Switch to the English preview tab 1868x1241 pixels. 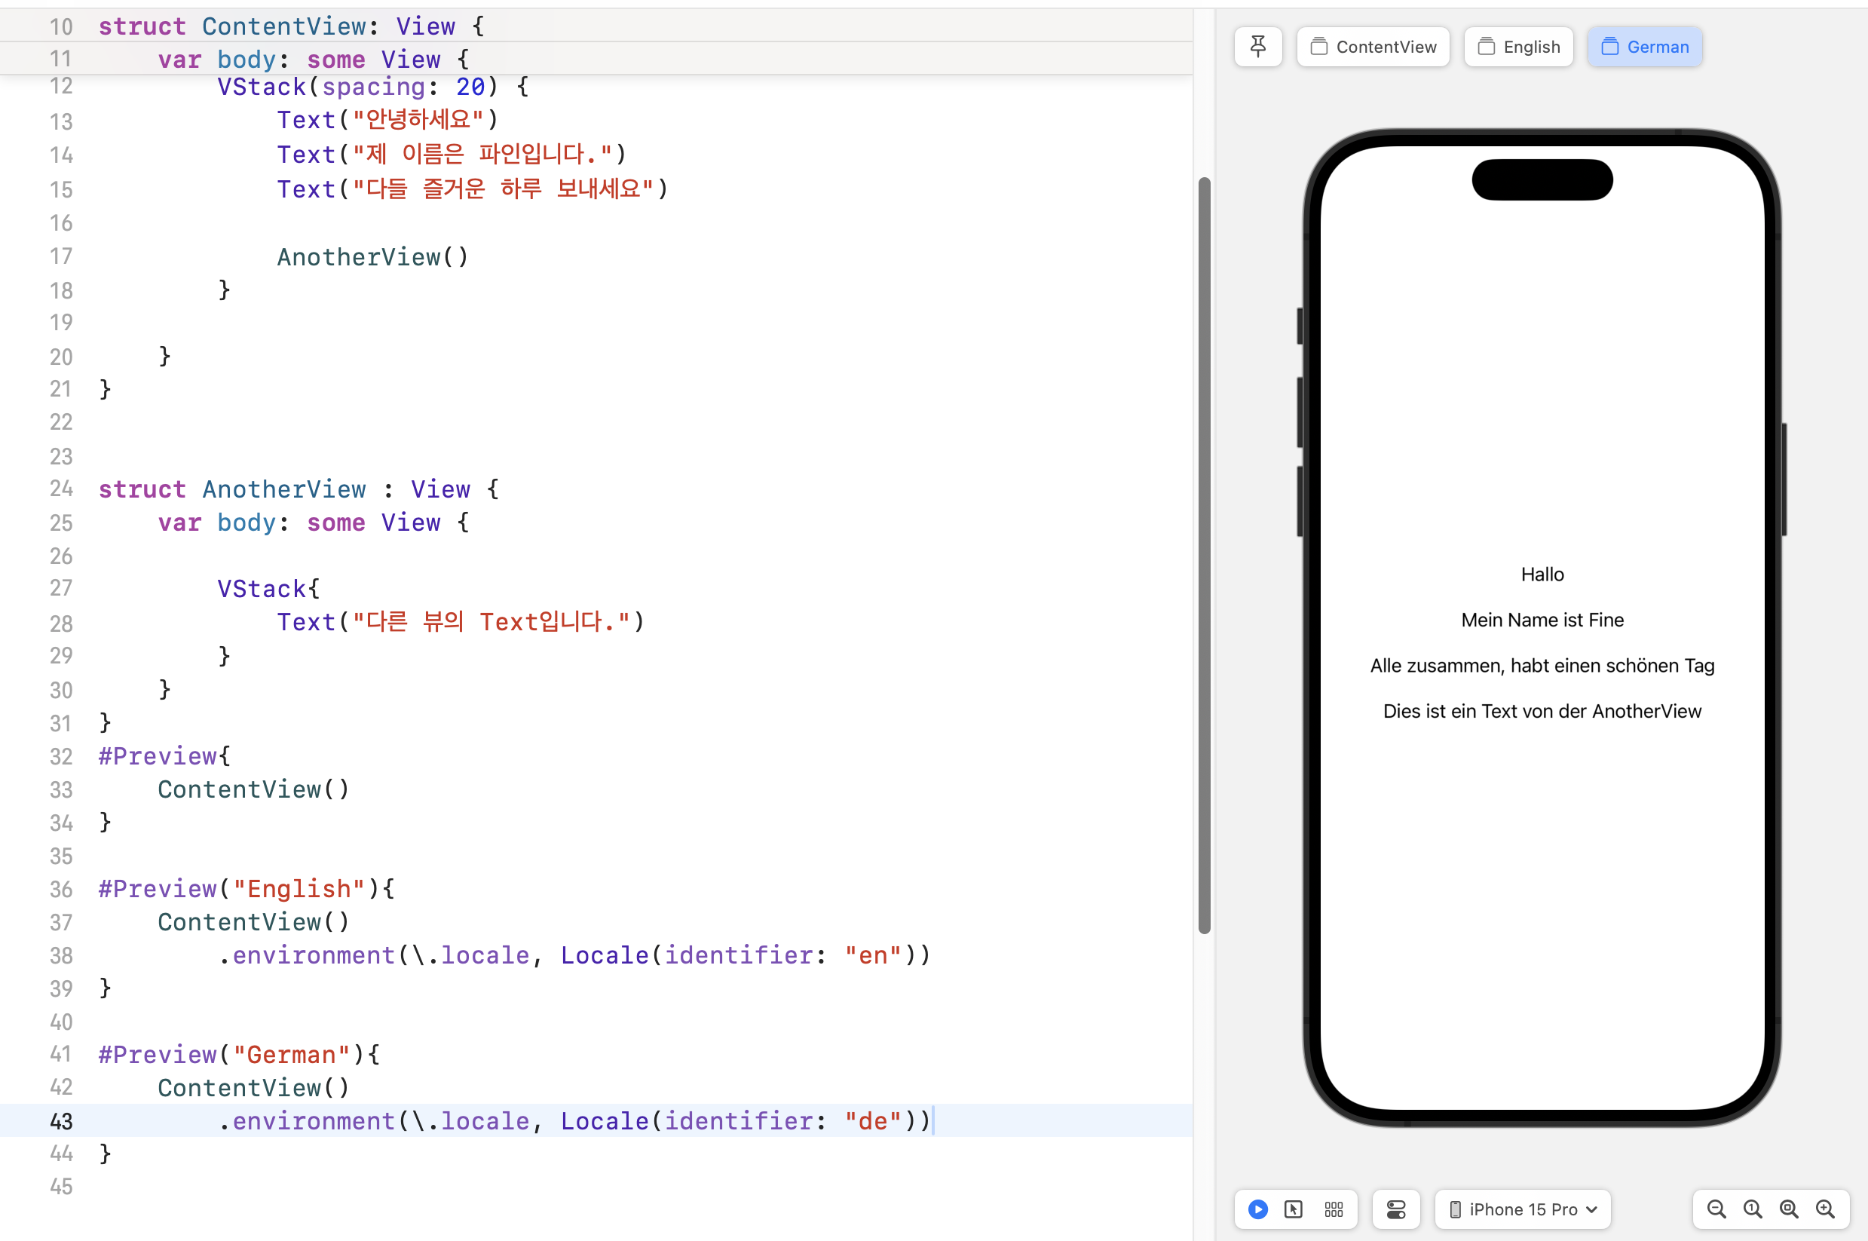[x=1518, y=47]
